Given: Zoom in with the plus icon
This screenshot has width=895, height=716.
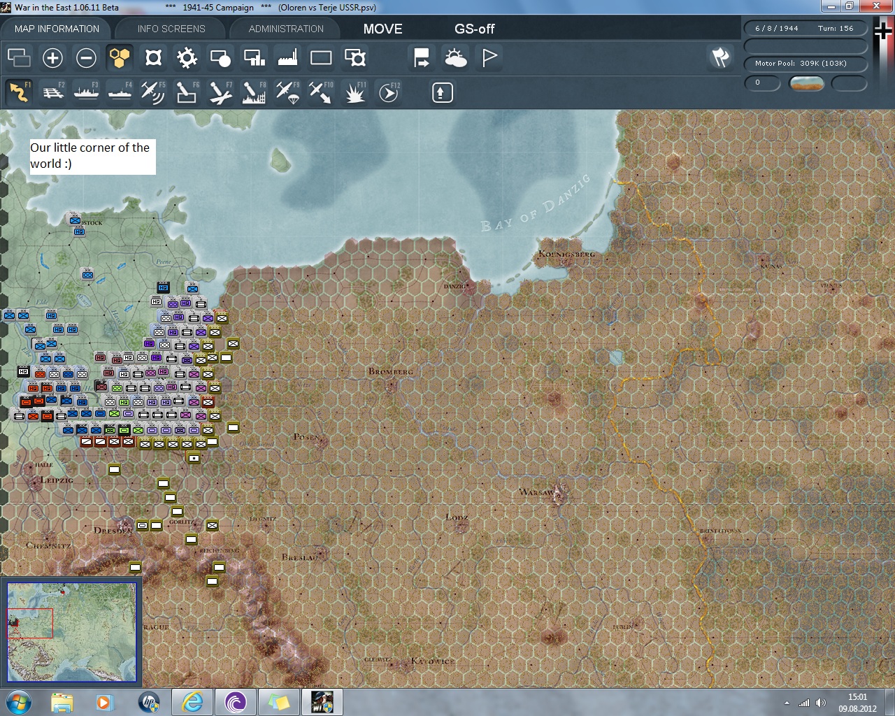Looking at the screenshot, I should 52,58.
